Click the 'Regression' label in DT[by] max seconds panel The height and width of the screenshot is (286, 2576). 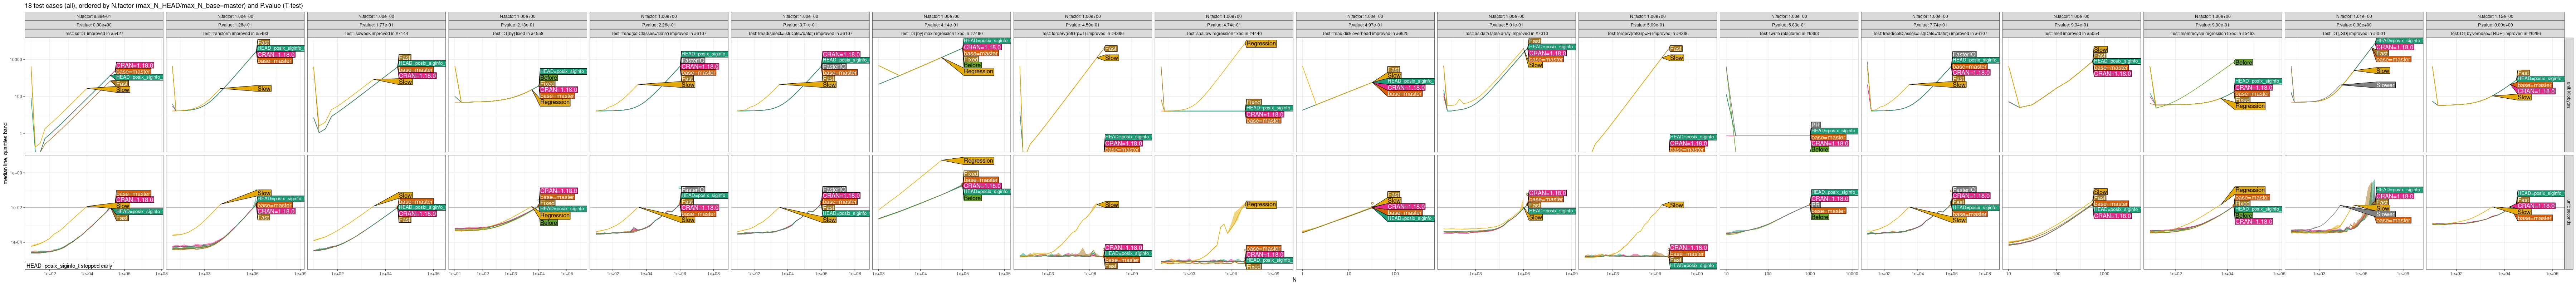pyautogui.click(x=978, y=160)
